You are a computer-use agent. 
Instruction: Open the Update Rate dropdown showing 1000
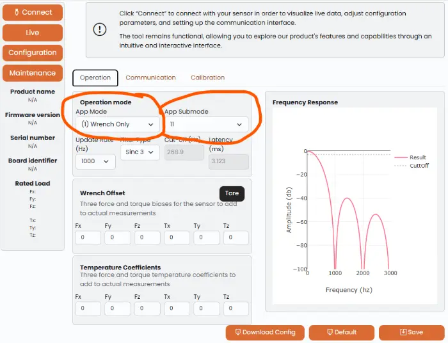95,161
